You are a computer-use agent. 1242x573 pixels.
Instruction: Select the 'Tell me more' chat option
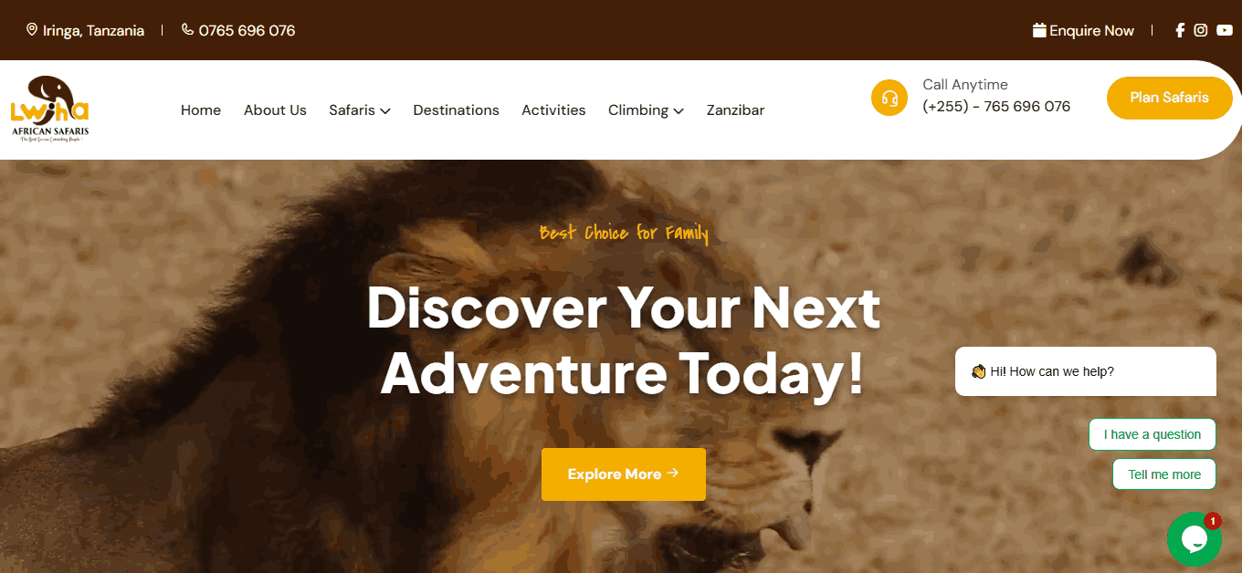tap(1164, 474)
